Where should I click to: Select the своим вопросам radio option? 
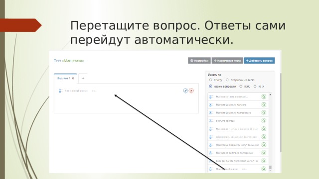(x=210, y=86)
